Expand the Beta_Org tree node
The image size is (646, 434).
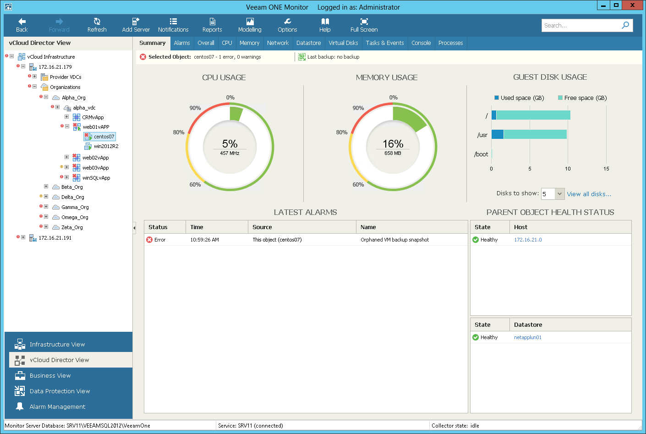tap(46, 187)
